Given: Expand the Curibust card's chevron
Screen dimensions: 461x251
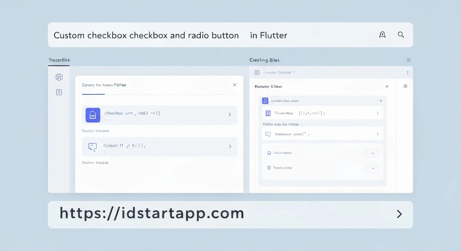Looking at the screenshot, I should [x=230, y=147].
